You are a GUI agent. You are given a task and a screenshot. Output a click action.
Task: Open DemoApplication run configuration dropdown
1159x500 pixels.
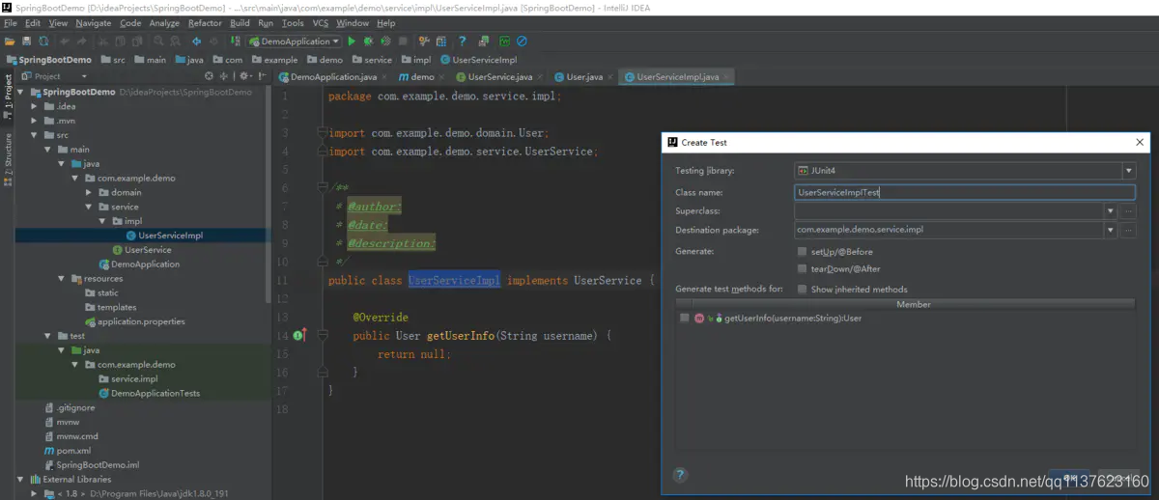point(295,42)
